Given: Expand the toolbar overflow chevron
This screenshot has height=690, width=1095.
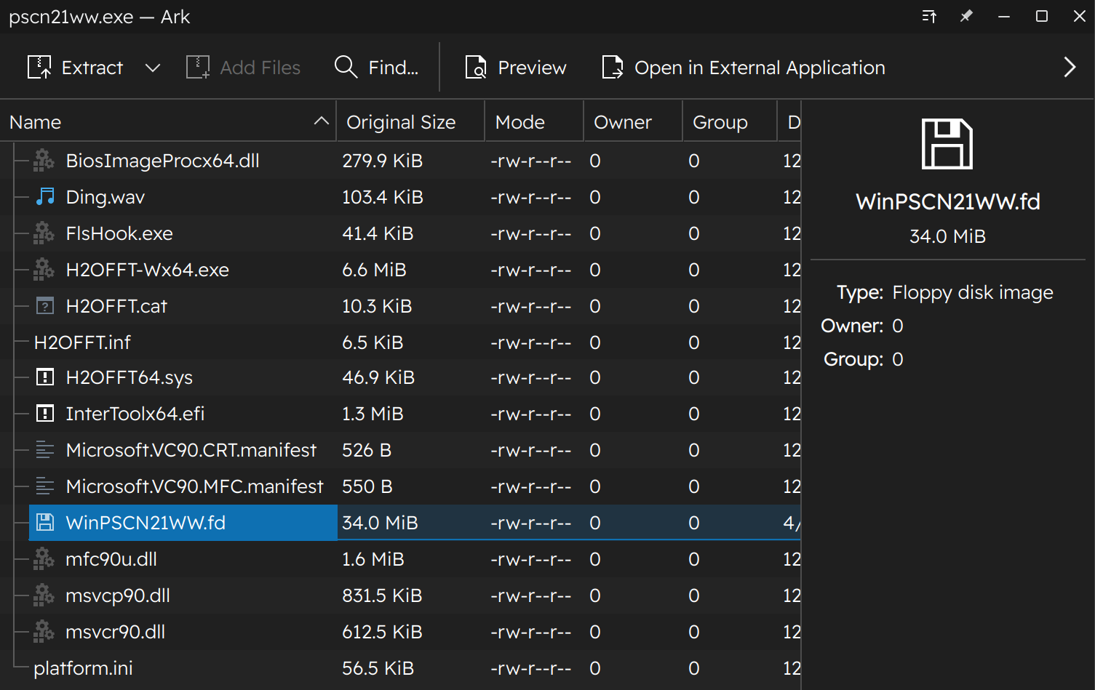Looking at the screenshot, I should pos(1070,68).
